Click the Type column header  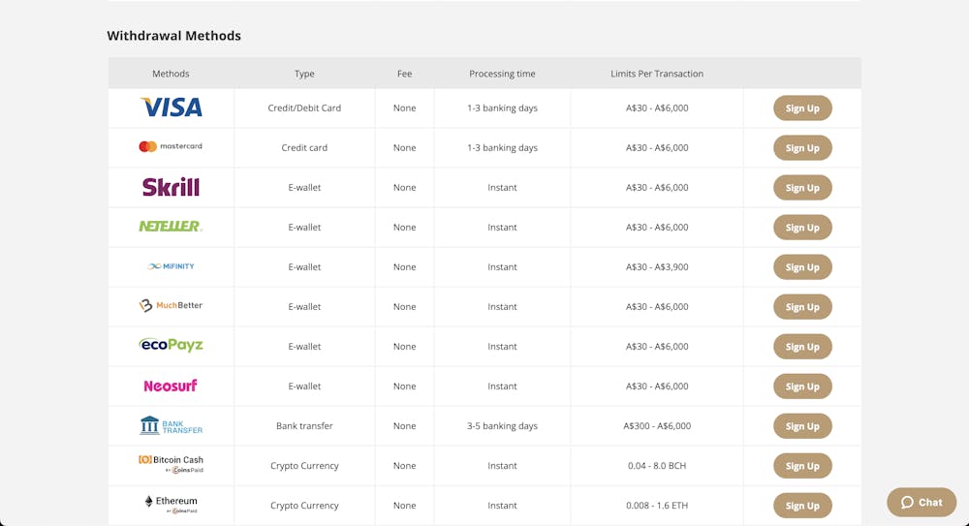[304, 74]
